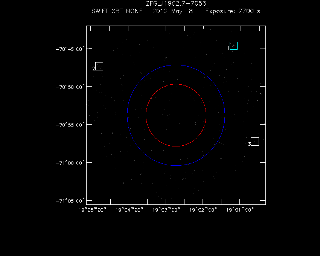This screenshot has height=256, width=320.
Task: Click the "Exposure: 2700 s" text
Action: [x=233, y=11]
